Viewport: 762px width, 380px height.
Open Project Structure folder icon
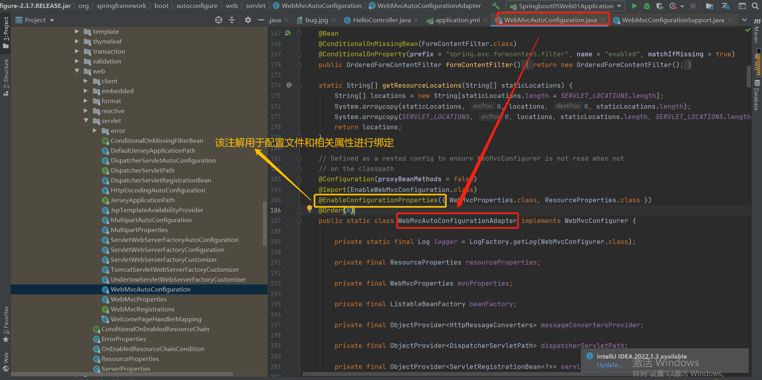point(710,6)
